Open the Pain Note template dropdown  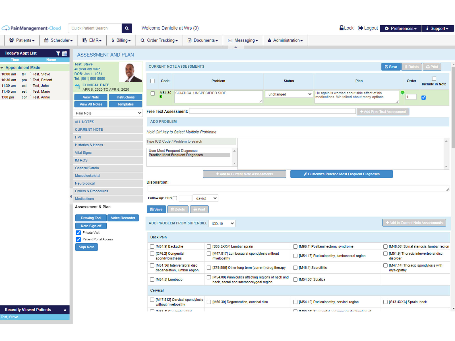pyautogui.click(x=108, y=113)
